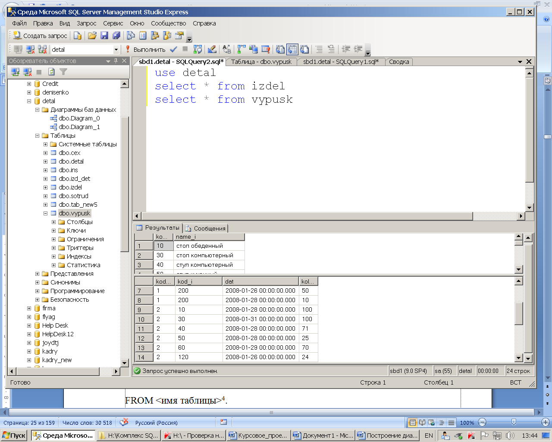
Task: Parse the query with the blue checkmark
Action: pos(173,49)
